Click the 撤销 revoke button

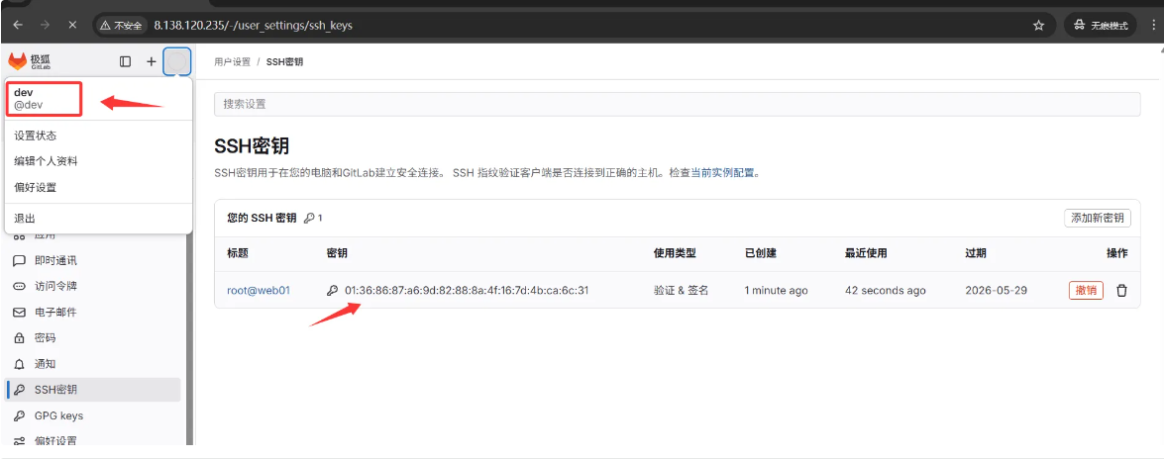click(1086, 291)
